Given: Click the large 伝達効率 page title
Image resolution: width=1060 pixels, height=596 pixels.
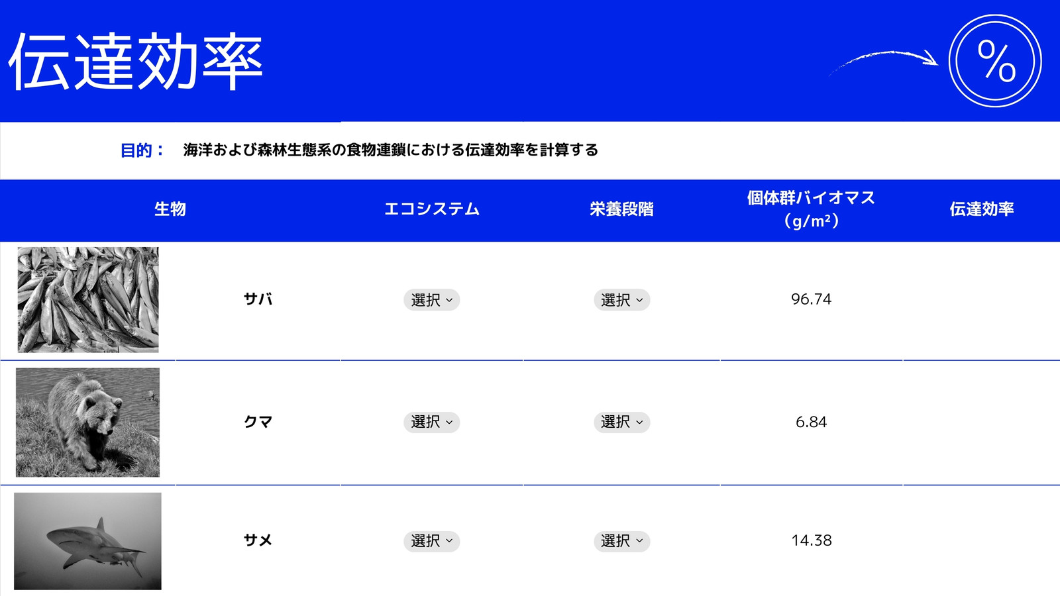Looking at the screenshot, I should coord(136,61).
